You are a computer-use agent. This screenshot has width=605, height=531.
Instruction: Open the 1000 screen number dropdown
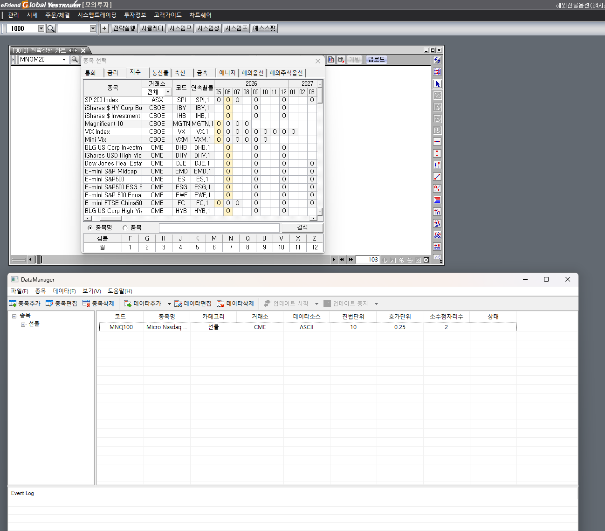click(41, 28)
